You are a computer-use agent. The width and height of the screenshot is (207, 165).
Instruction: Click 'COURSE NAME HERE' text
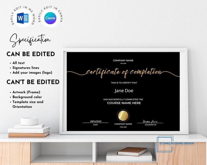[124, 103]
